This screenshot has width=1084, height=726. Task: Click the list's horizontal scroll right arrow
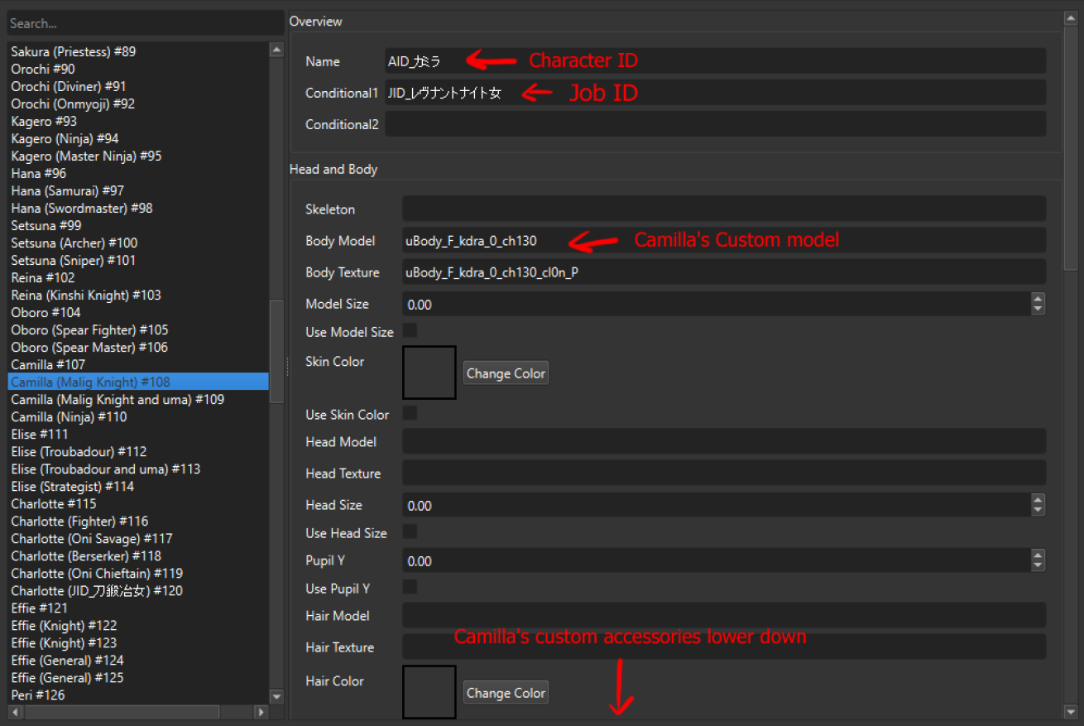[261, 712]
